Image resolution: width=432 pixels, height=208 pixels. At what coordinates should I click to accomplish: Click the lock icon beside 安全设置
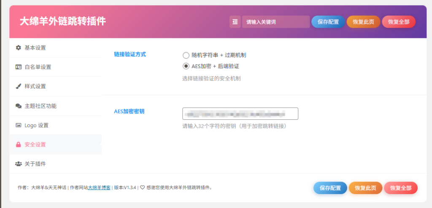click(x=18, y=145)
